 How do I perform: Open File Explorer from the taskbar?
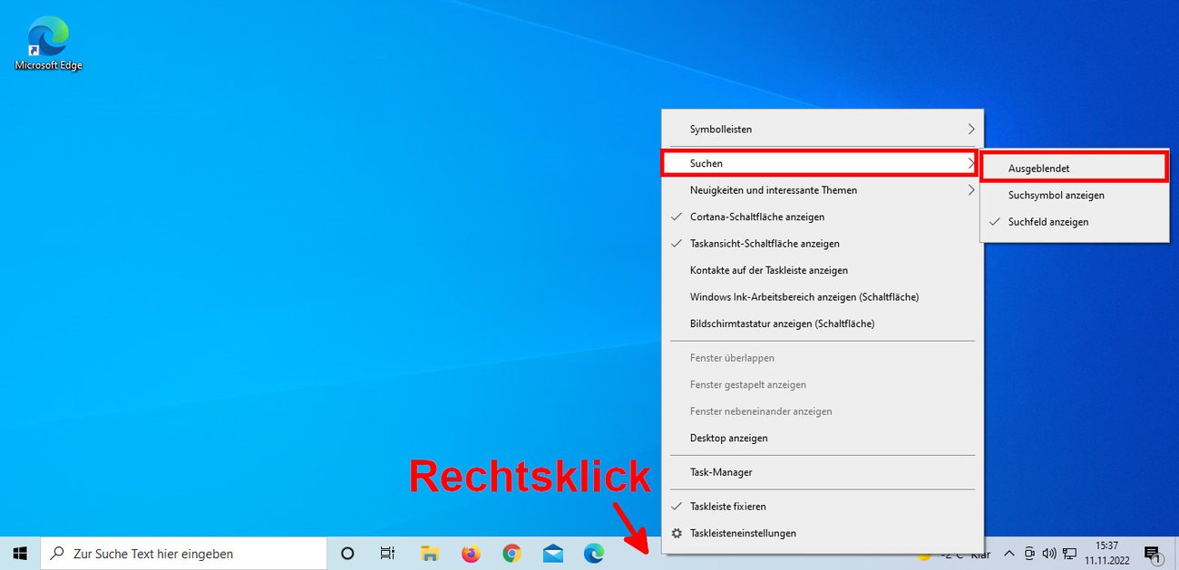tap(429, 553)
